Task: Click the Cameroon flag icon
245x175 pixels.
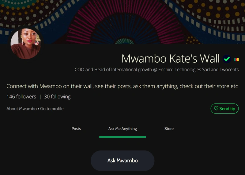Action: (x=236, y=59)
